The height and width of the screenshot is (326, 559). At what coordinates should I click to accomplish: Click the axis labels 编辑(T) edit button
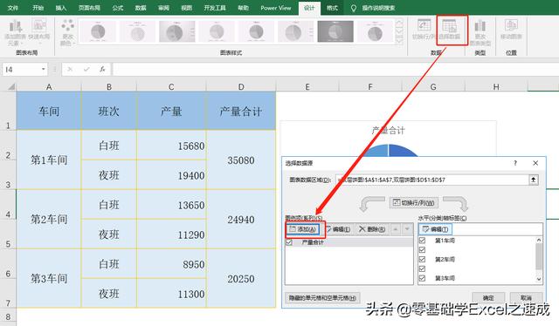(435, 229)
